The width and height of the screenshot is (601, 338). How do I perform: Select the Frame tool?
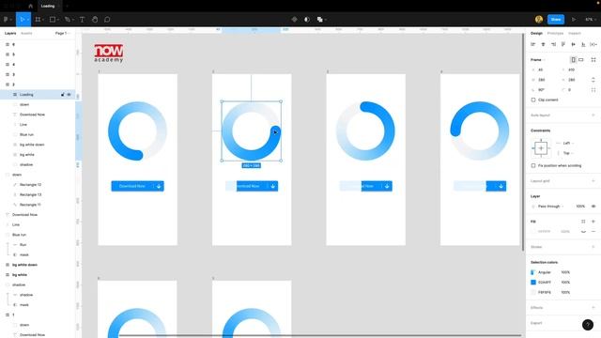click(38, 19)
